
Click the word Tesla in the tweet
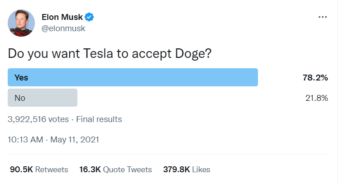coord(98,53)
